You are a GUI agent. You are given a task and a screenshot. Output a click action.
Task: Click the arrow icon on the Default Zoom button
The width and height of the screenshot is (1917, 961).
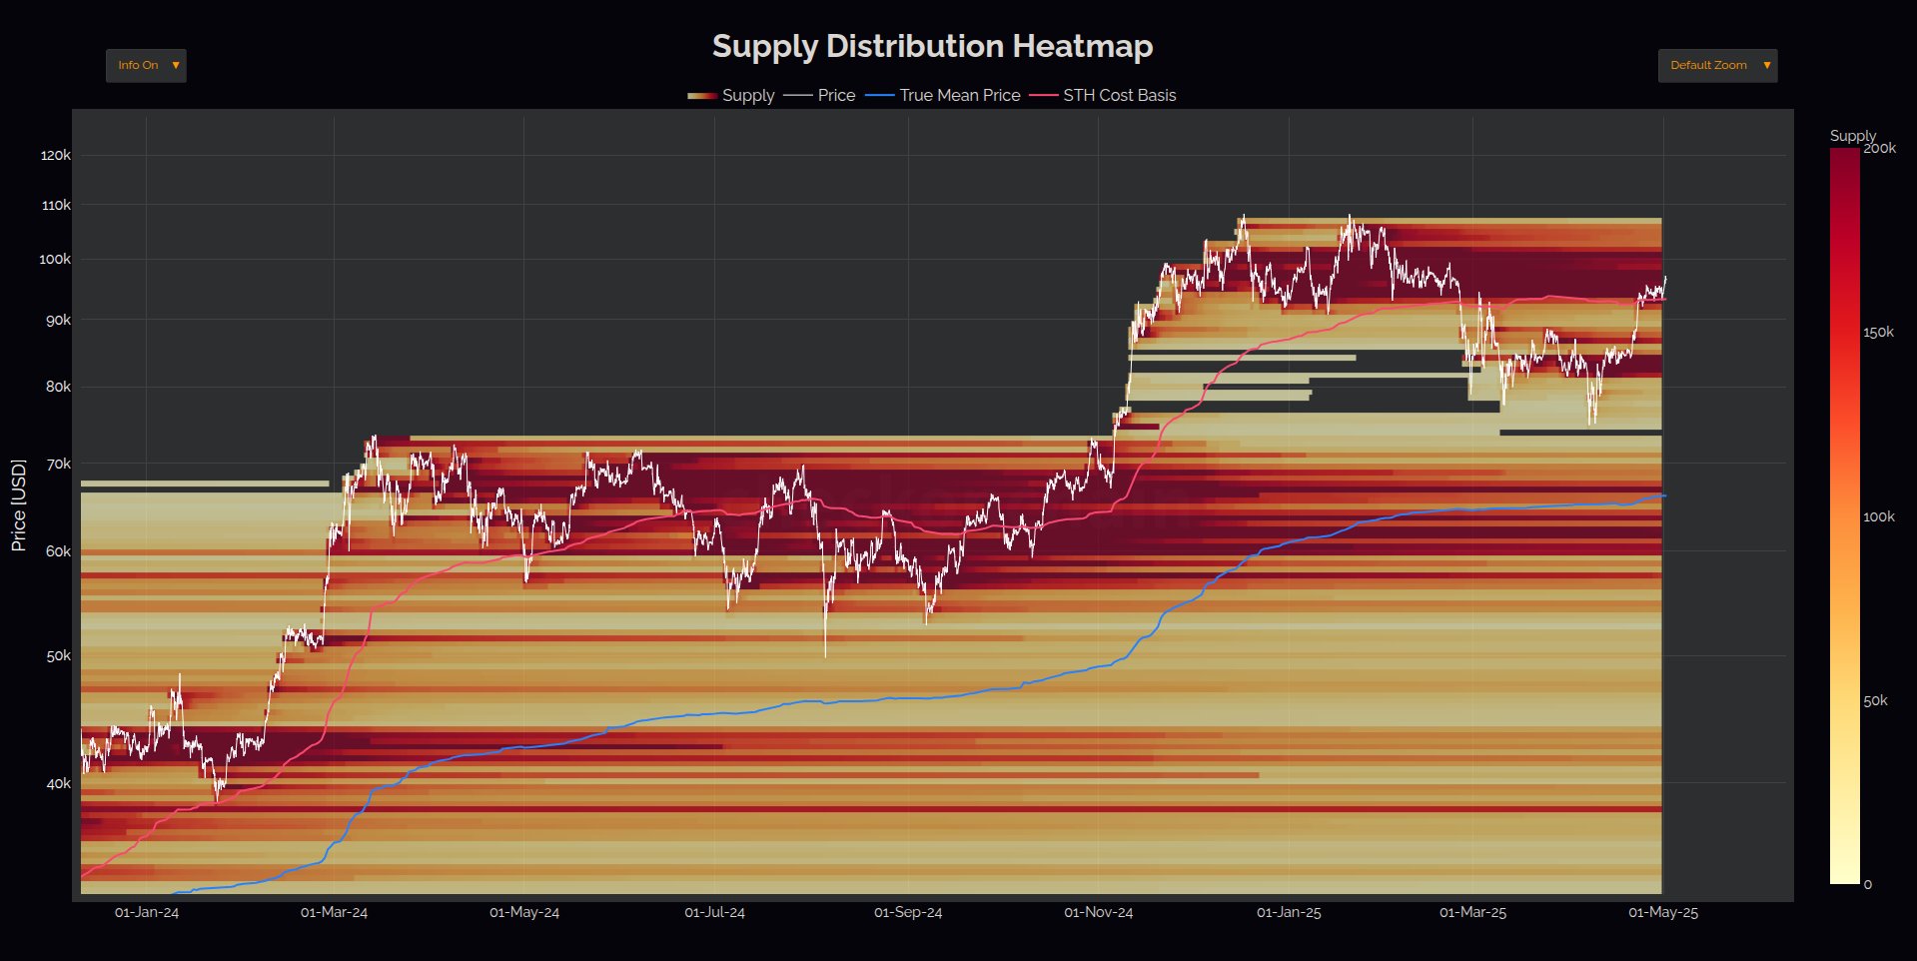[x=1766, y=66]
